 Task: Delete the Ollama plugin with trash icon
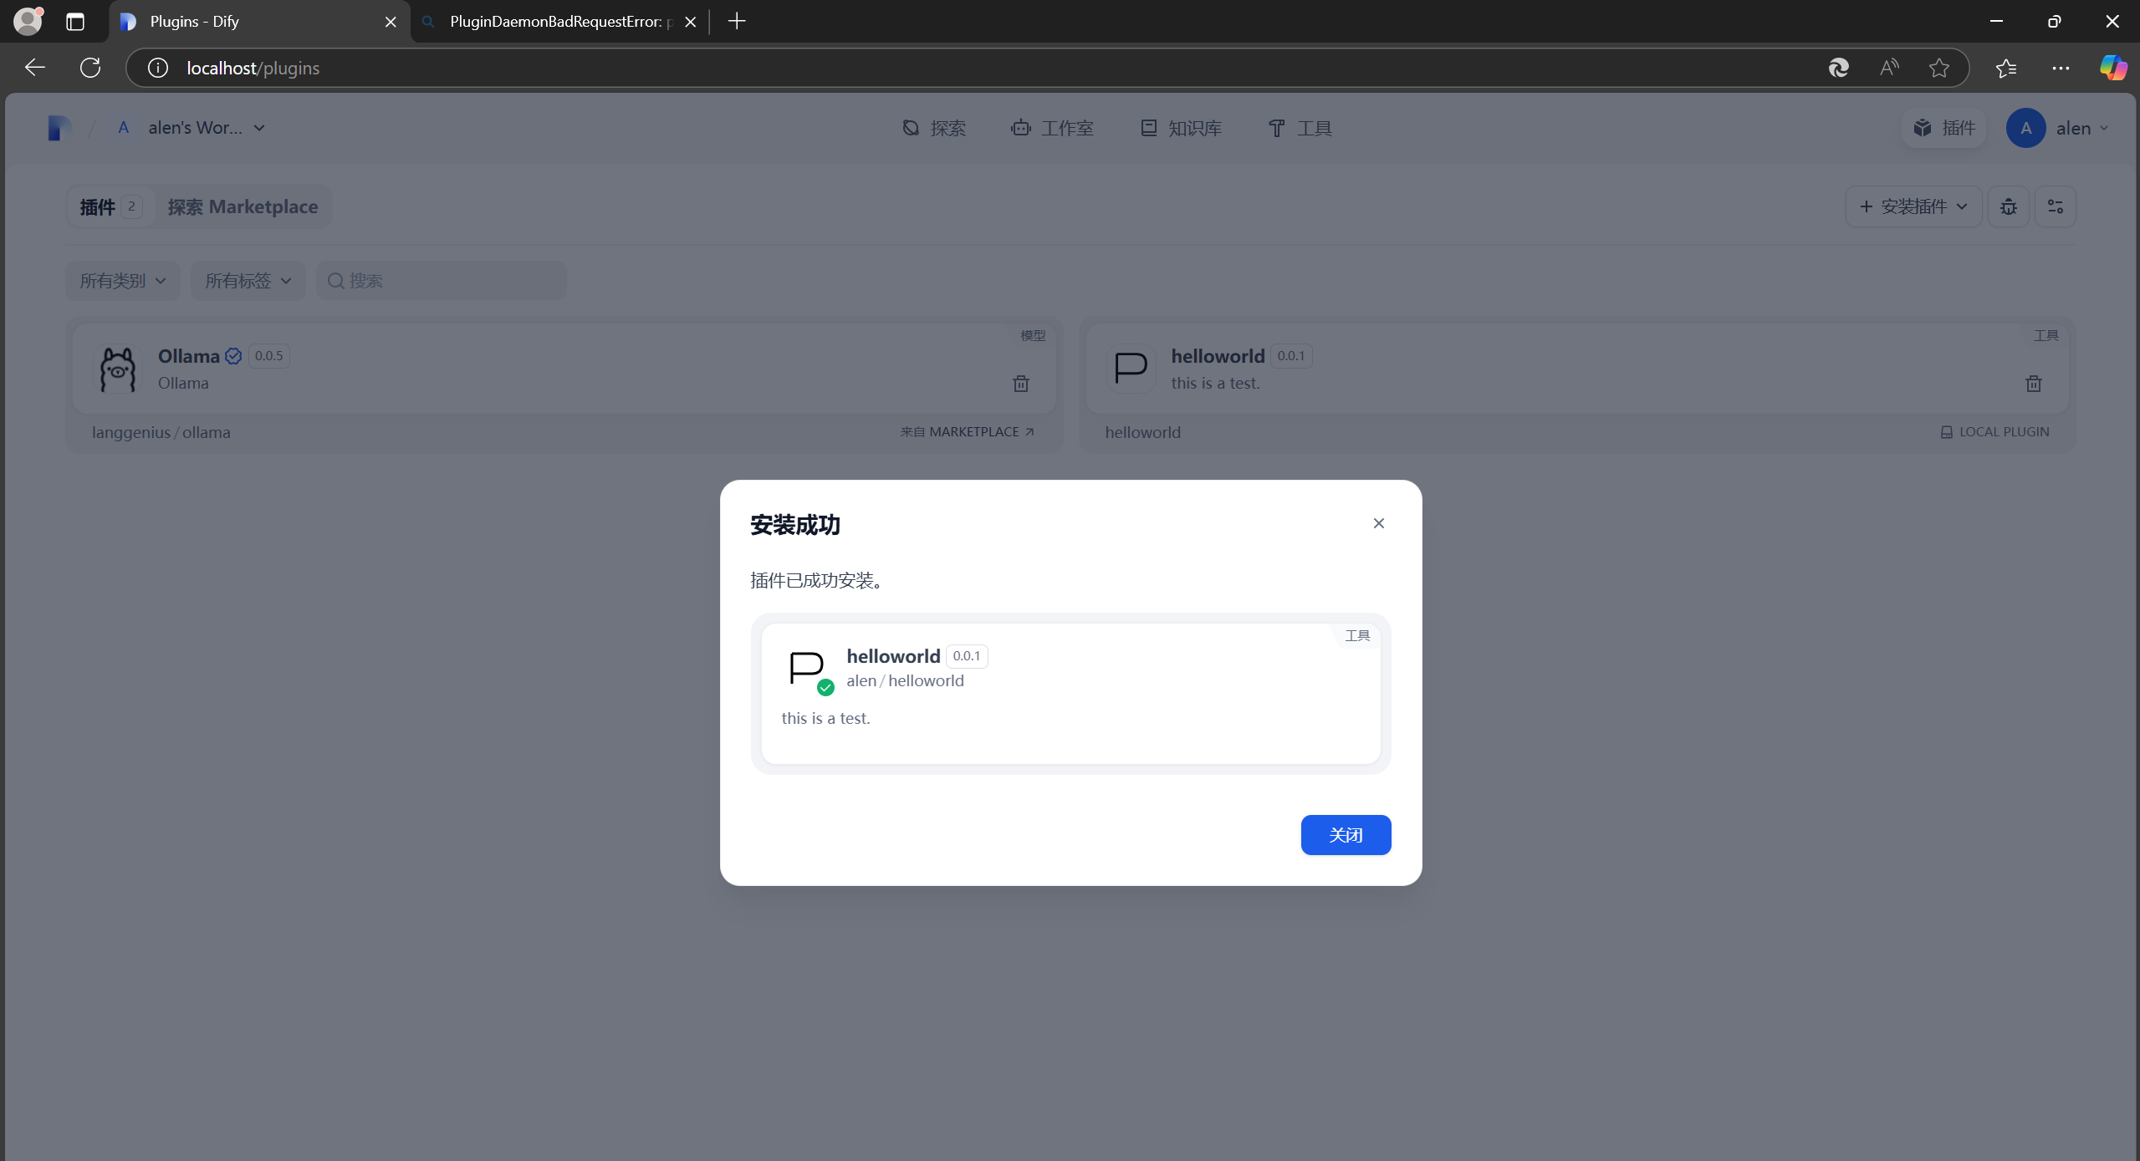(1020, 384)
